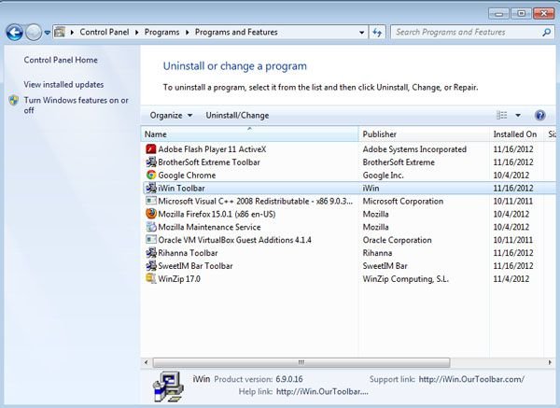
Task: Click the Mozilla Maintenance Service icon
Action: tap(151, 227)
